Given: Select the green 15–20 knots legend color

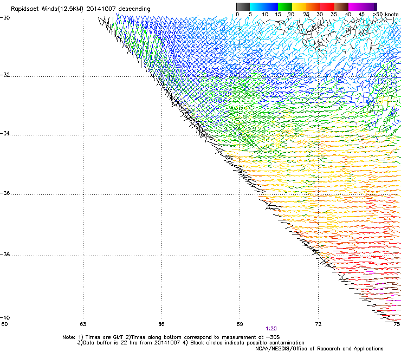Looking at the screenshot, I should click(285, 6).
